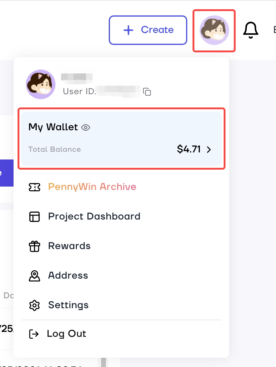Image resolution: width=276 pixels, height=367 pixels.
Task: Open Project Dashboard from menu
Action: pos(94,216)
